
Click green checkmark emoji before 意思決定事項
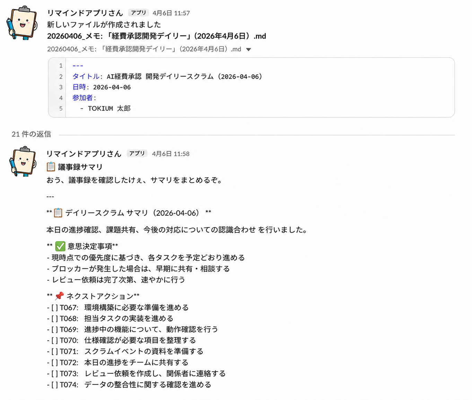[60, 246]
